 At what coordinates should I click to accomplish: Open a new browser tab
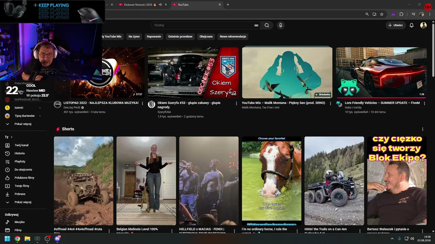[x=228, y=5]
